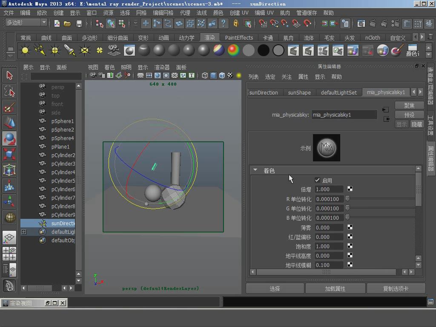Uncheck the 启用 checkbox
The width and height of the screenshot is (436, 327).
pyautogui.click(x=317, y=180)
